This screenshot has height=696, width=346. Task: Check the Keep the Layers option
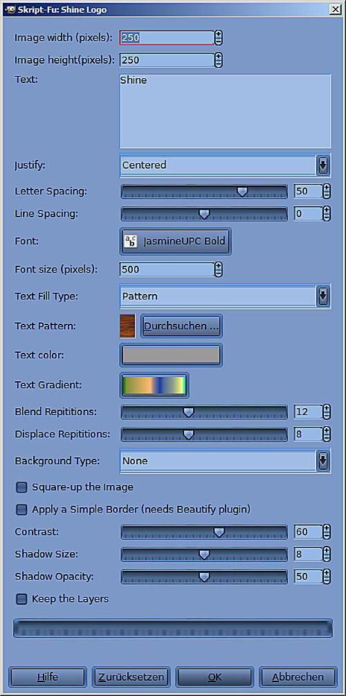[x=21, y=599]
